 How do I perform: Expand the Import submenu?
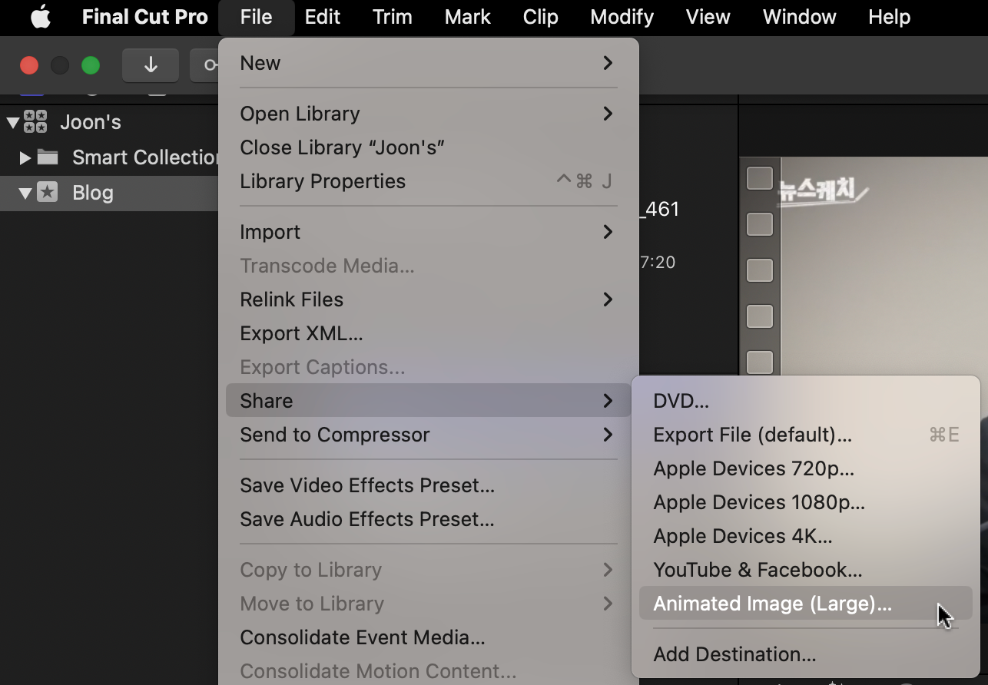click(x=429, y=232)
